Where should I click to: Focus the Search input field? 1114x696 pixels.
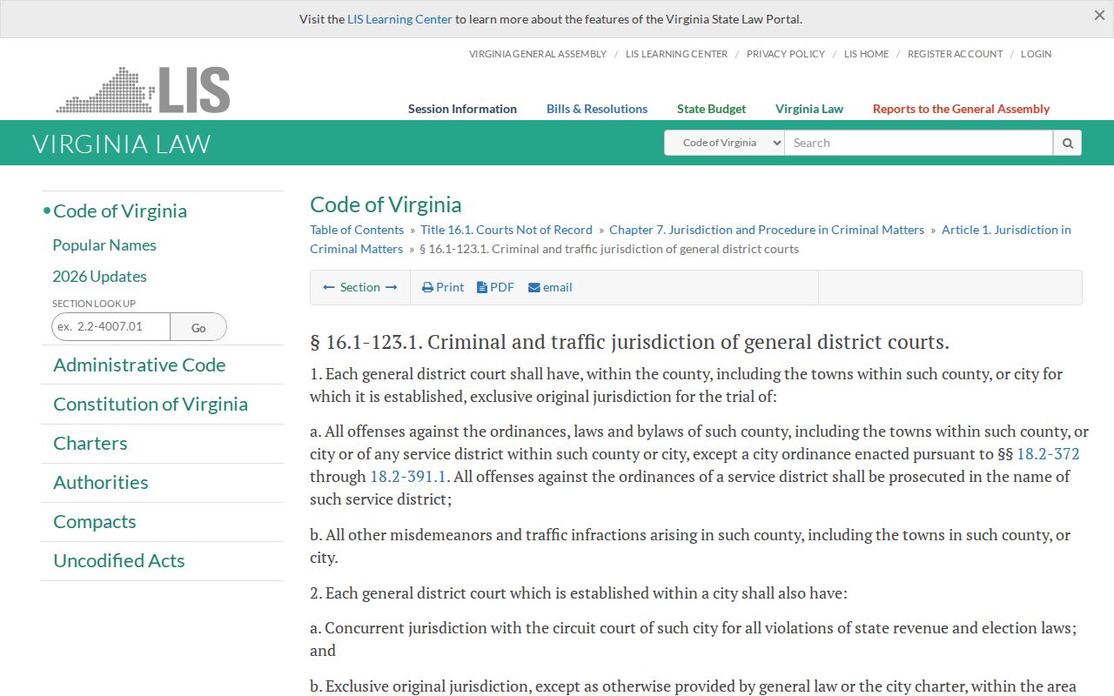[918, 143]
